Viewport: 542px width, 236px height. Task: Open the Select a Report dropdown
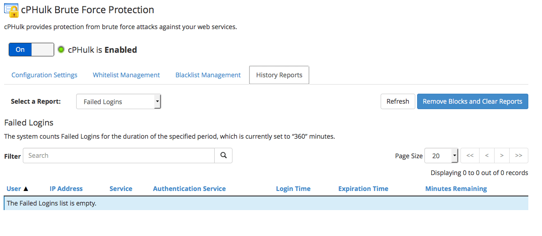pos(119,102)
